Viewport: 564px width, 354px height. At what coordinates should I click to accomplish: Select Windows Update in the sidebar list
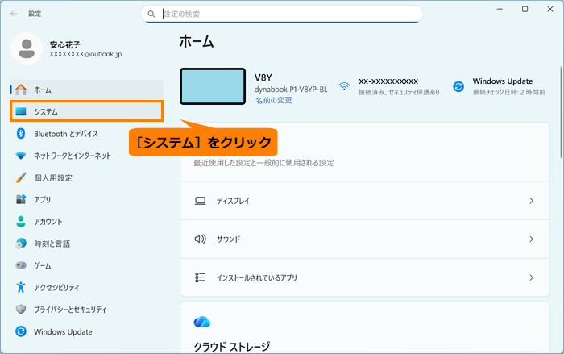87,331
